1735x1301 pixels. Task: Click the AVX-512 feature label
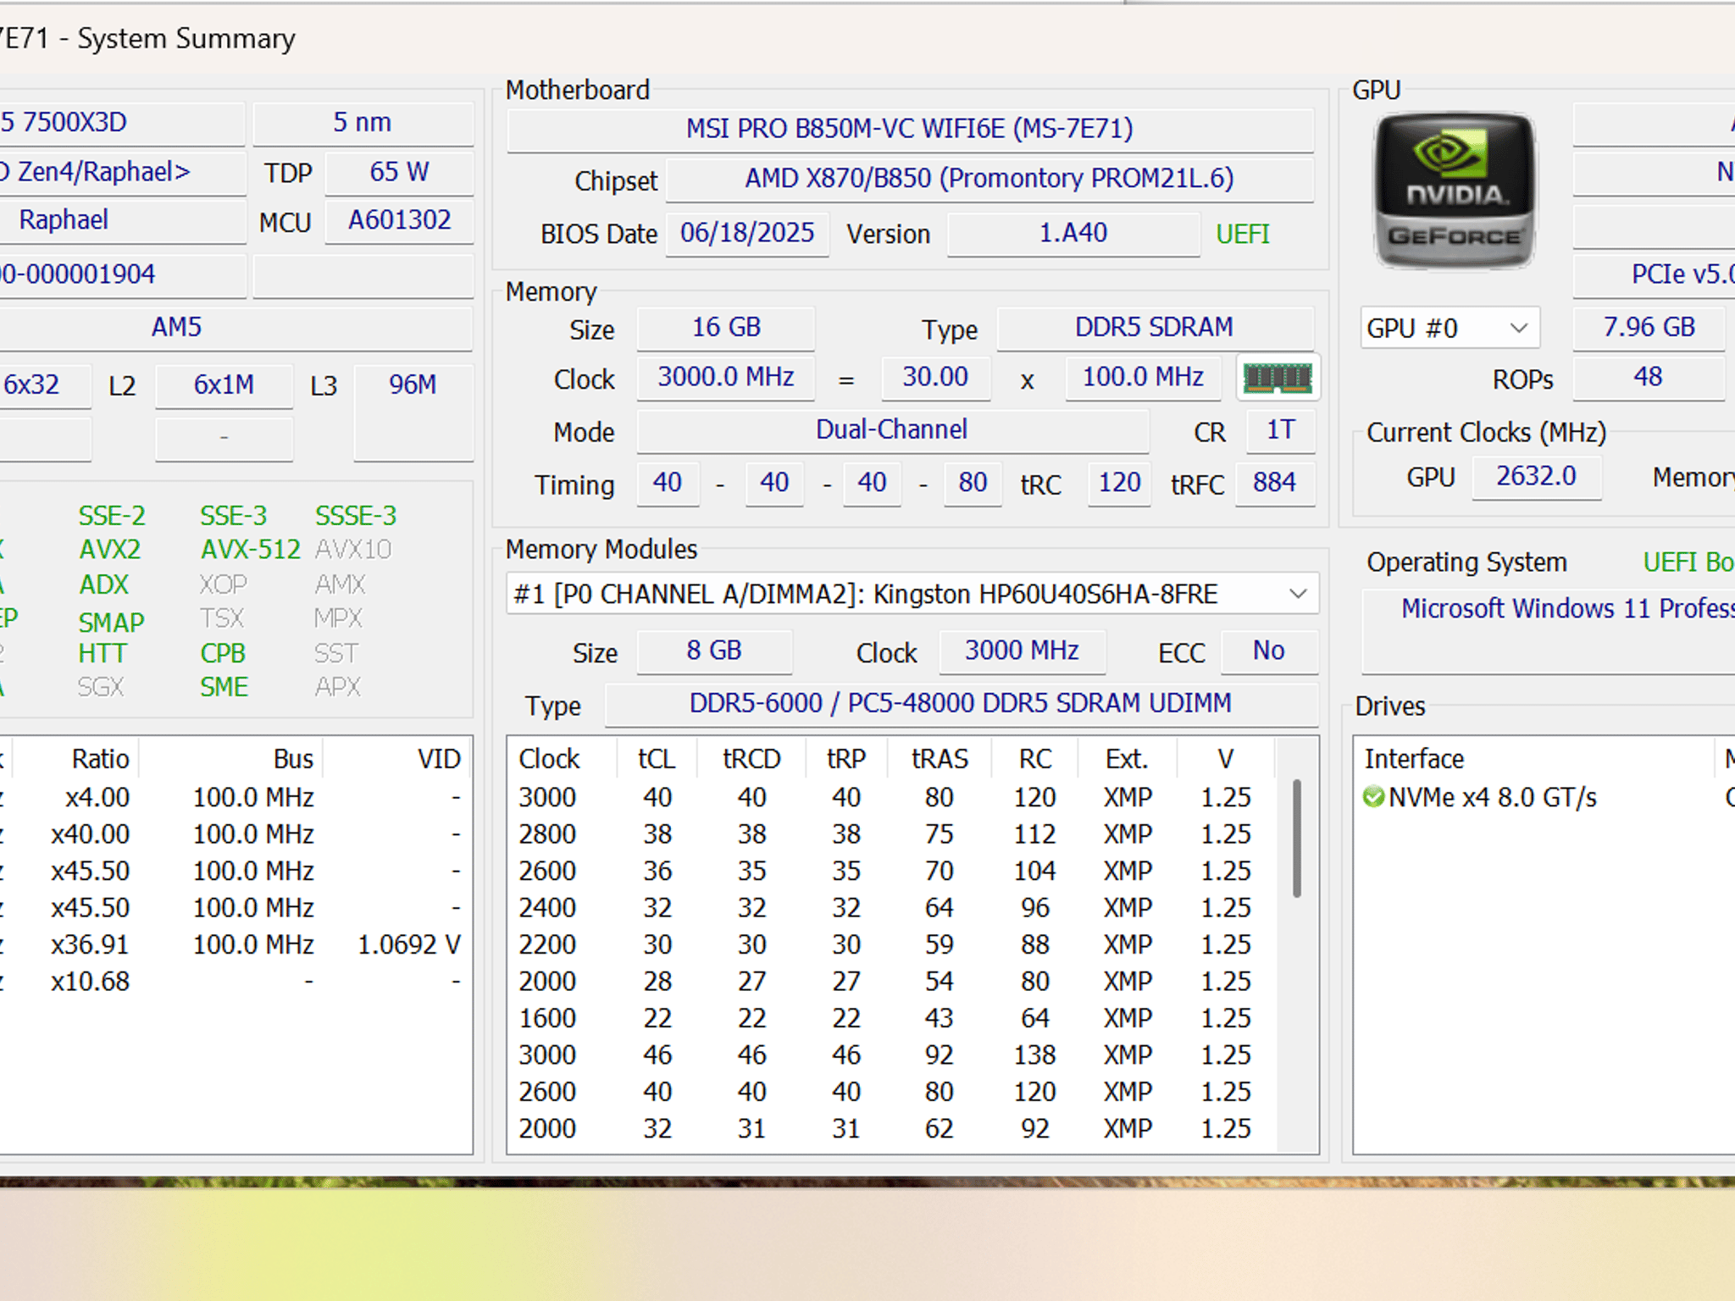click(250, 550)
